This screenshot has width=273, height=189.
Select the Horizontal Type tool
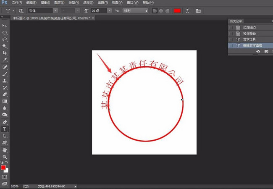(x=5, y=129)
